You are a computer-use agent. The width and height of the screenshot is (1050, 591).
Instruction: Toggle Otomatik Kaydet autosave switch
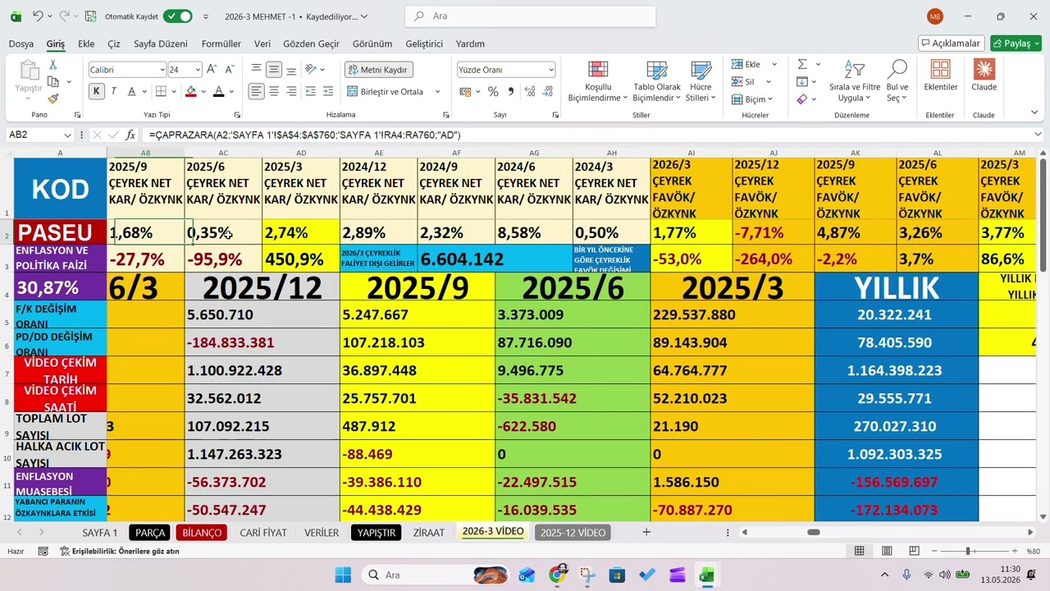(x=177, y=16)
